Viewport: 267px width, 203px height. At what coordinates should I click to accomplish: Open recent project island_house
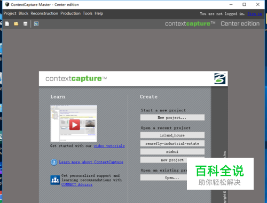point(172,135)
